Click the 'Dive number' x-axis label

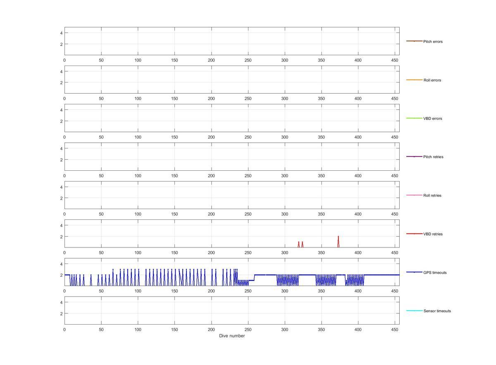[232, 336]
